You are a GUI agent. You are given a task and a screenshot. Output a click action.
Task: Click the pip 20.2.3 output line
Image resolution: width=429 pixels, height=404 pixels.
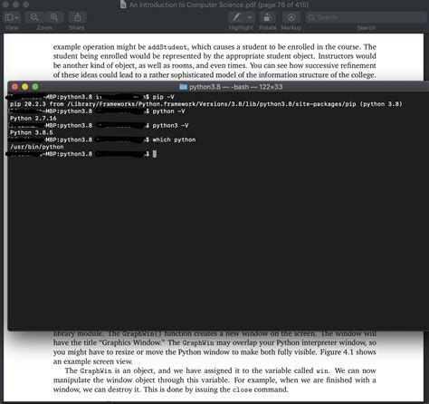pyautogui.click(x=206, y=104)
